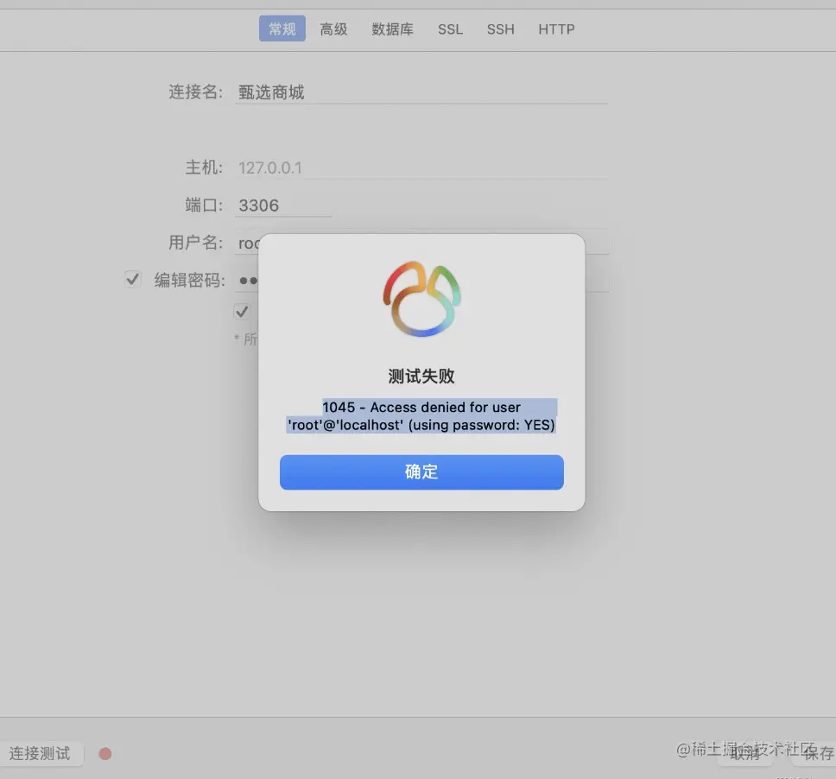The height and width of the screenshot is (779, 836).
Task: Click the 1045 Access denied error message
Action: (421, 416)
